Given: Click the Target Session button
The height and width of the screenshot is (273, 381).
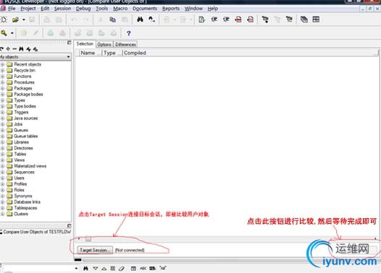Looking at the screenshot, I should coord(95,250).
